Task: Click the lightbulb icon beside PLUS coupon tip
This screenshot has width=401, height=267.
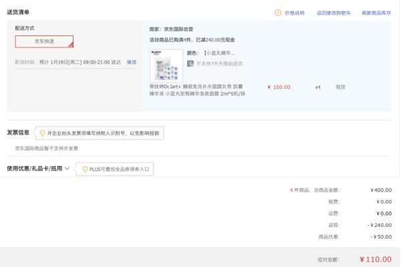Action: 85,169
